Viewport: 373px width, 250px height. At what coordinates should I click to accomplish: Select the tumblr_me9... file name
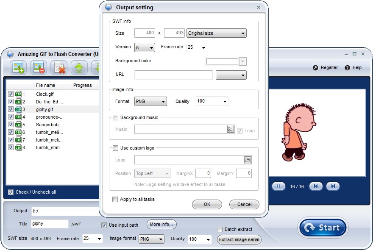(x=50, y=132)
